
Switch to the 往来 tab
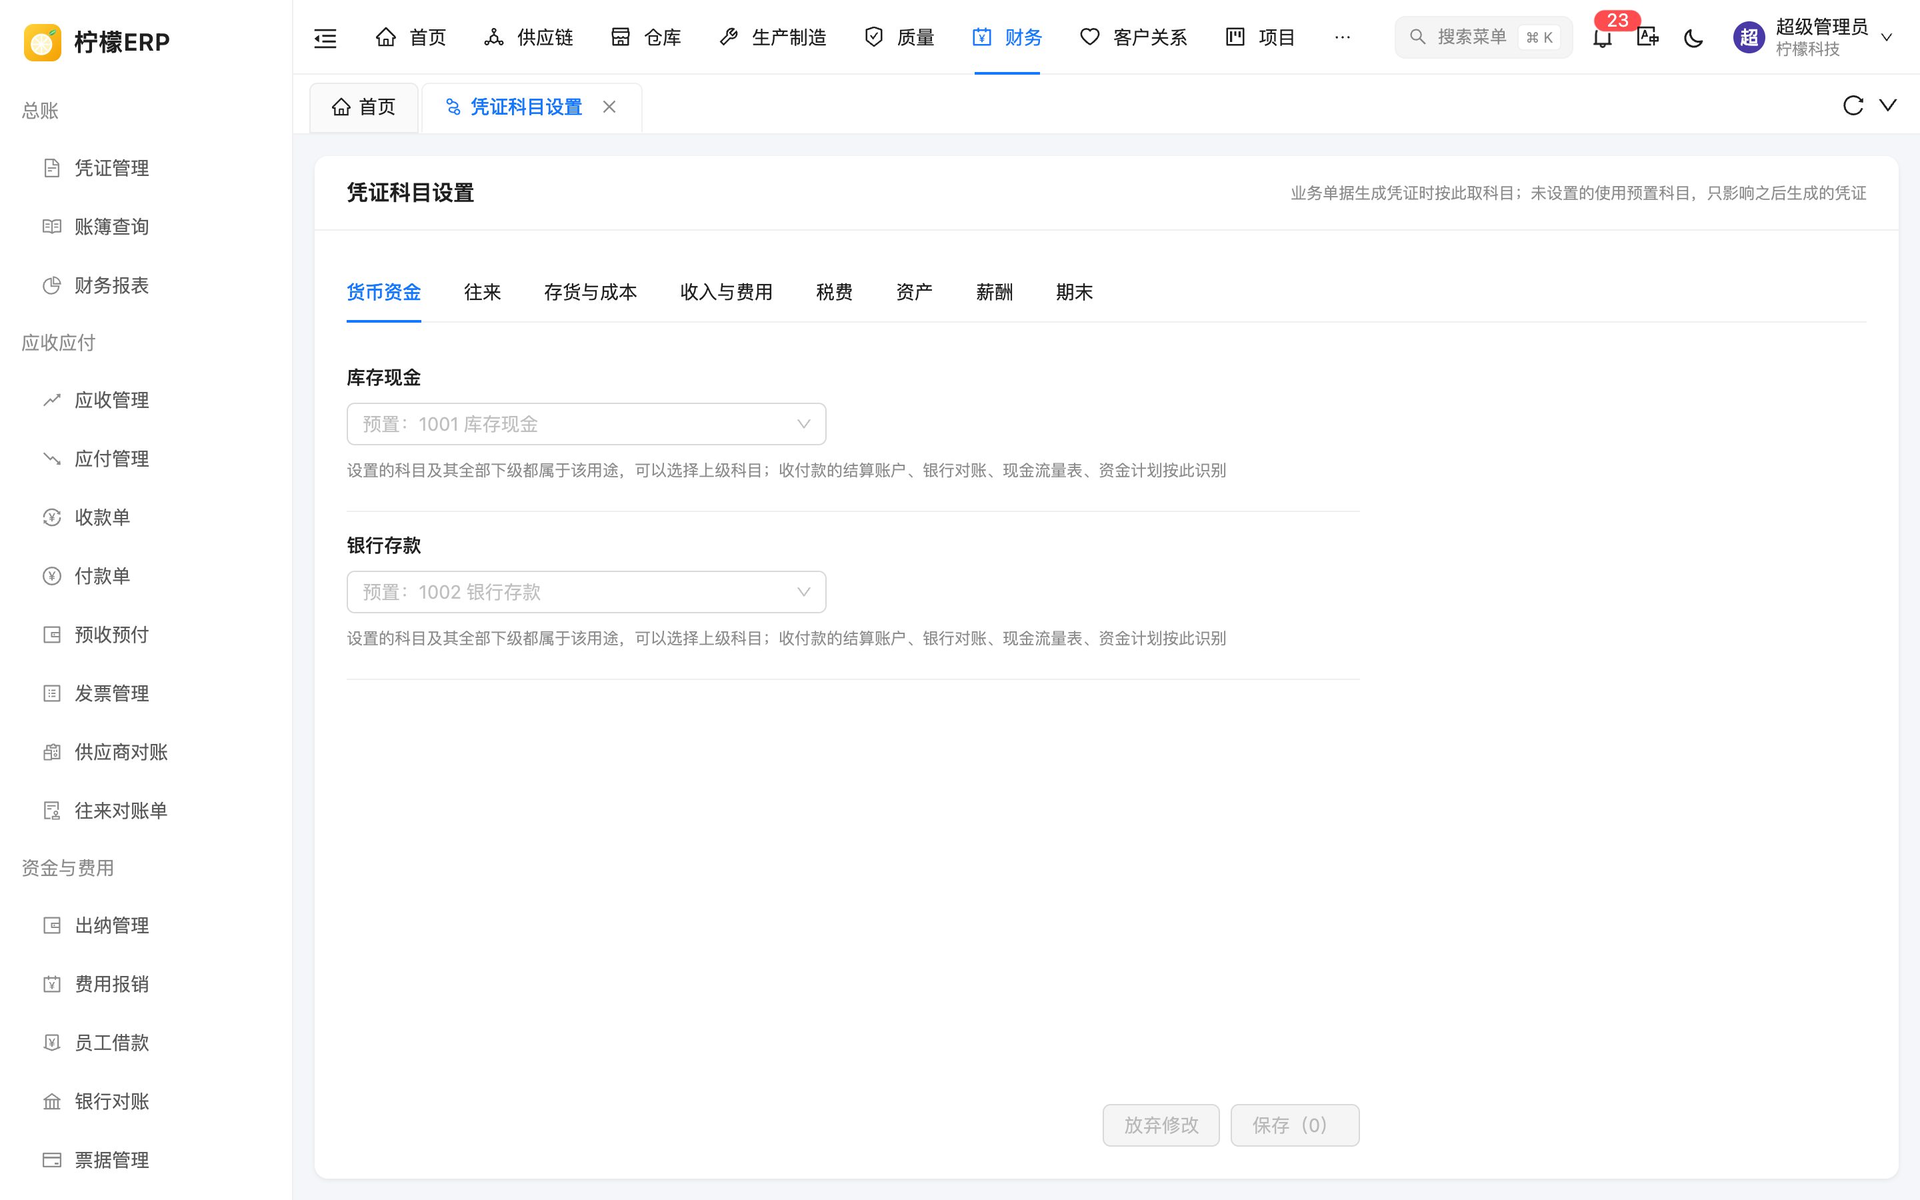point(483,292)
